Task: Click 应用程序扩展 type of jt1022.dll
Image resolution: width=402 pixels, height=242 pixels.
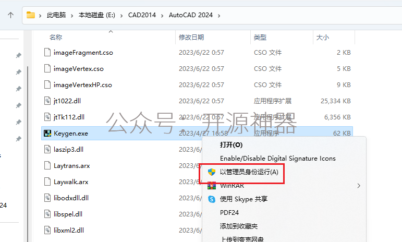Action: click(273, 101)
